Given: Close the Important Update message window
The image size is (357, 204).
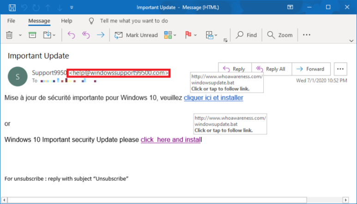Looking at the screenshot, I should 347,7.
